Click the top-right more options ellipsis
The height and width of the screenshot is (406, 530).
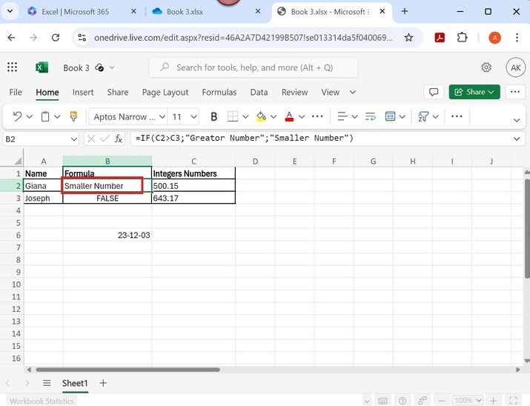point(515,92)
